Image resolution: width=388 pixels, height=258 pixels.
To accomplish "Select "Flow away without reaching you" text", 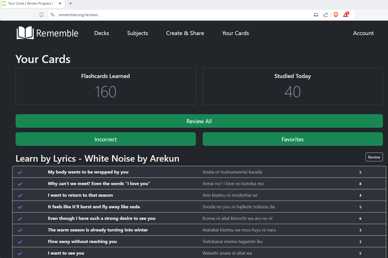I will (x=82, y=241).
